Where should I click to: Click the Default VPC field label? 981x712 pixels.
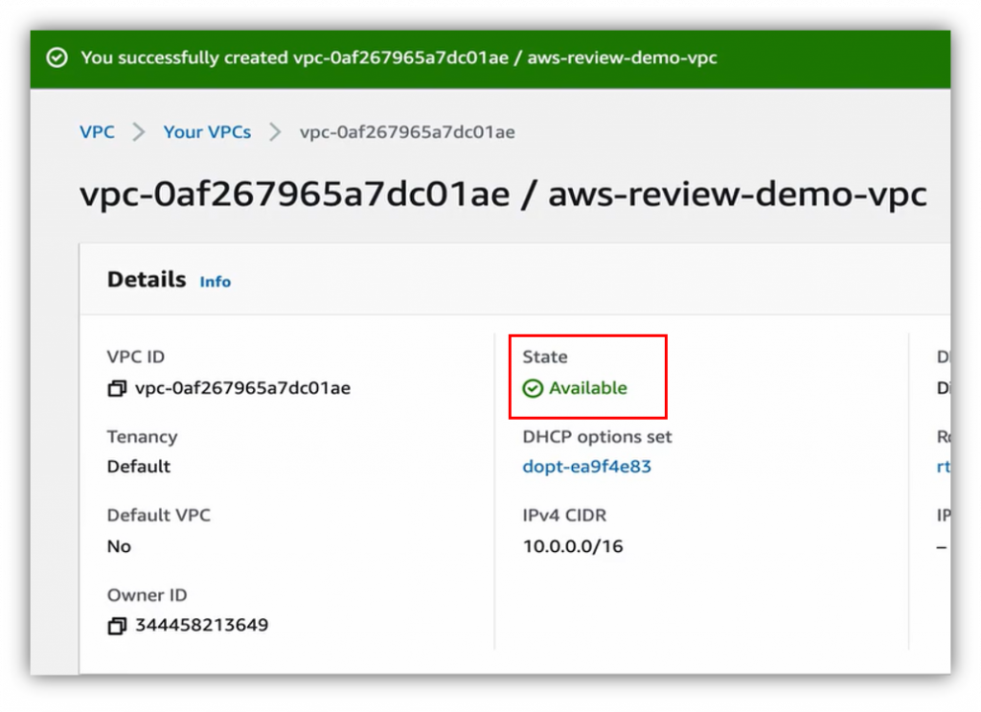click(x=159, y=516)
